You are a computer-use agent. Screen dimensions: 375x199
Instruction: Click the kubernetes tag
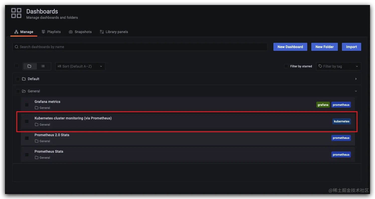342,121
